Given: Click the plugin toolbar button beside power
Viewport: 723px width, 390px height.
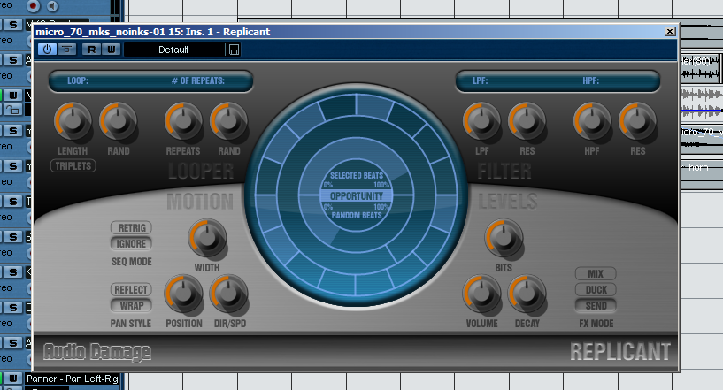Looking at the screenshot, I should pos(67,50).
